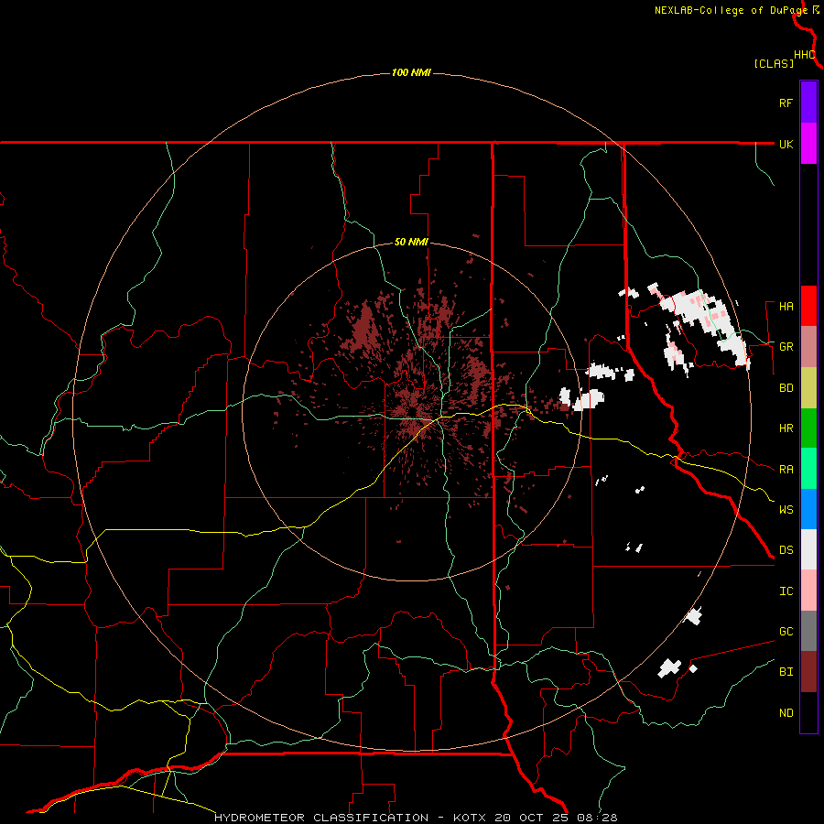
Task: Click the BD legend label
Action: (786, 388)
